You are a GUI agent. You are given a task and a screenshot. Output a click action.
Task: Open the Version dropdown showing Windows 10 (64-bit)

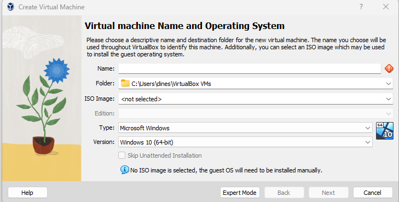coord(246,142)
